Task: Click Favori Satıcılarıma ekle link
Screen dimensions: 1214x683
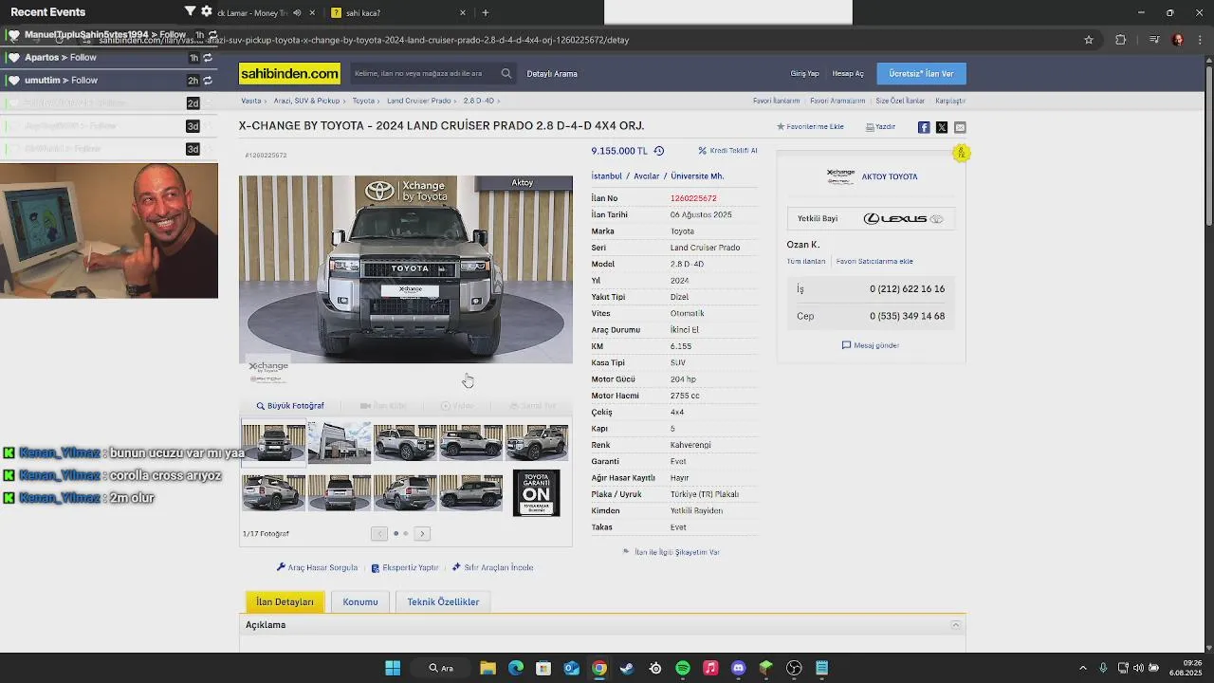Action: click(874, 261)
